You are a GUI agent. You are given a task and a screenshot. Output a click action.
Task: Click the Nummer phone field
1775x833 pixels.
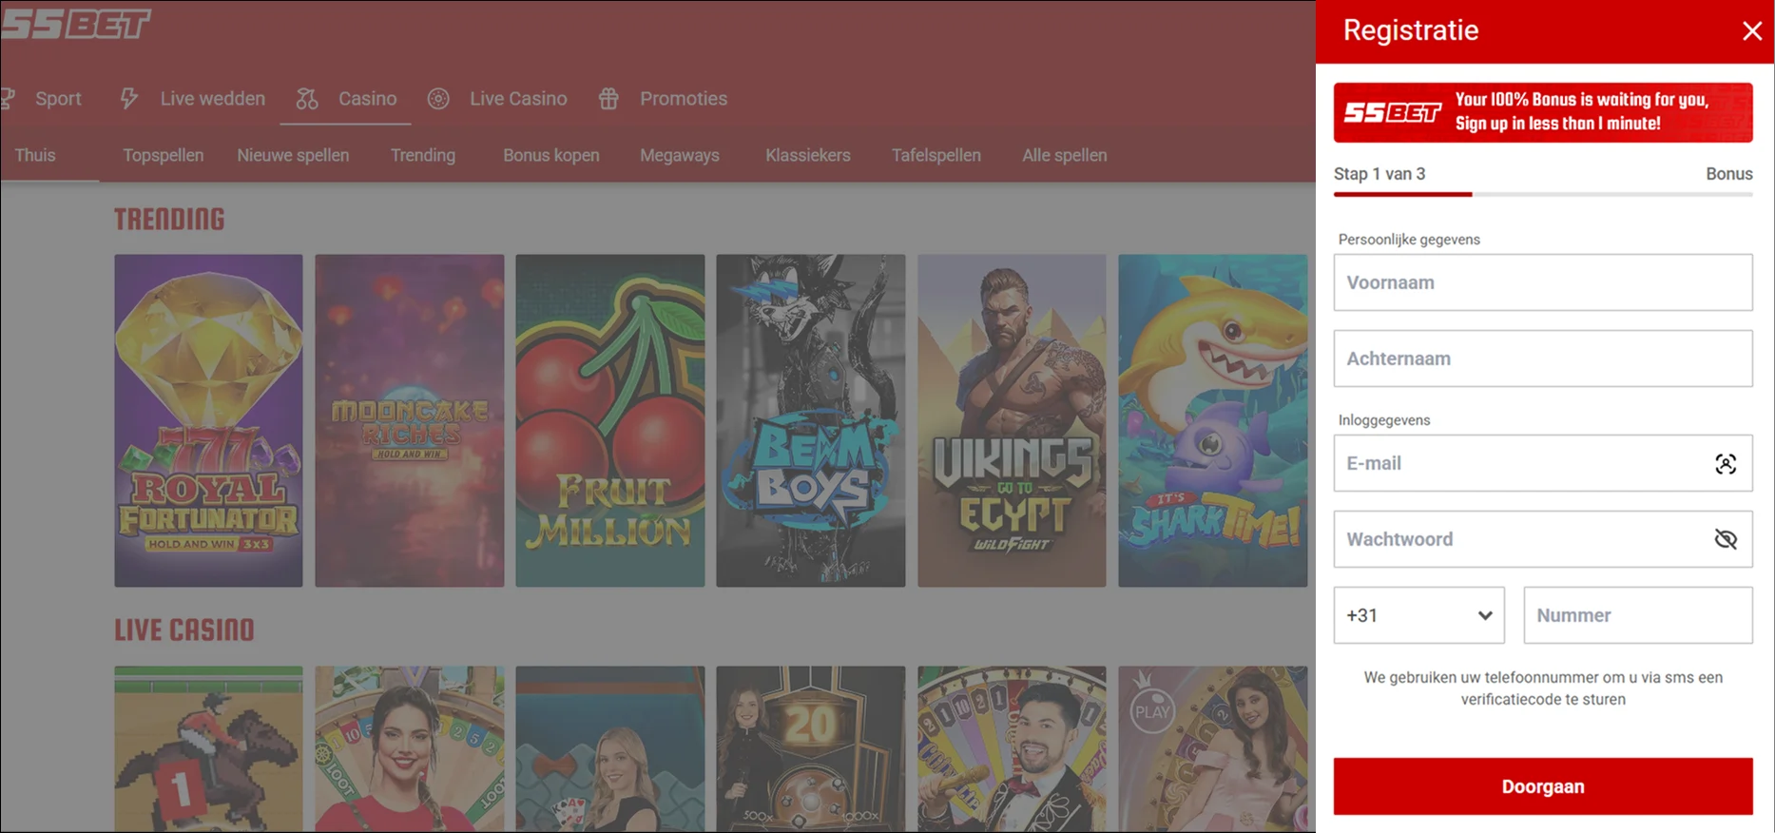1638,615
